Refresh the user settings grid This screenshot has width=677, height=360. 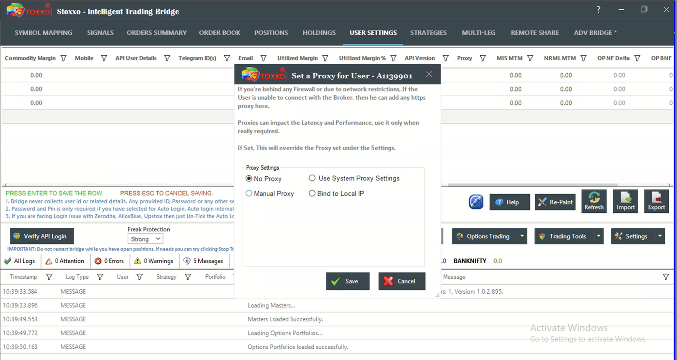(594, 201)
